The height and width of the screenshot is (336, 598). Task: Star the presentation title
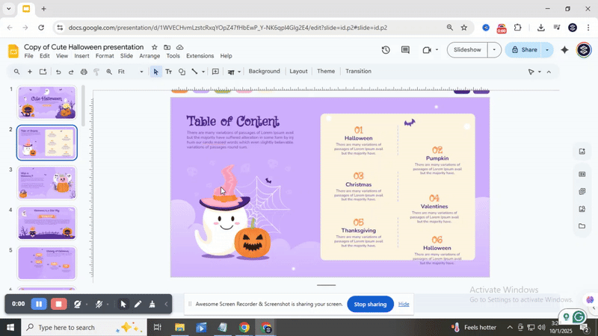click(x=155, y=47)
